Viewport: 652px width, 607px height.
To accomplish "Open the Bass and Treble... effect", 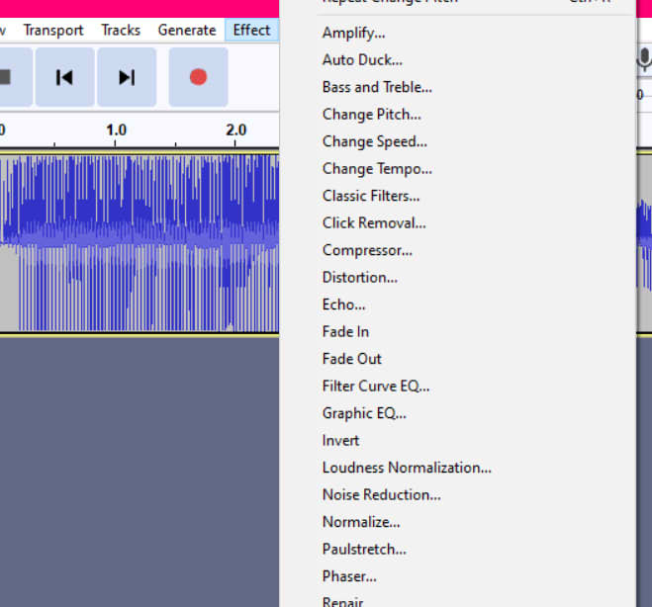I will 457,87.
